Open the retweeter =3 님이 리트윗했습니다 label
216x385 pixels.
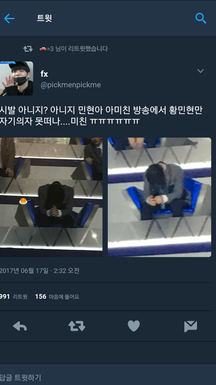pos(73,49)
